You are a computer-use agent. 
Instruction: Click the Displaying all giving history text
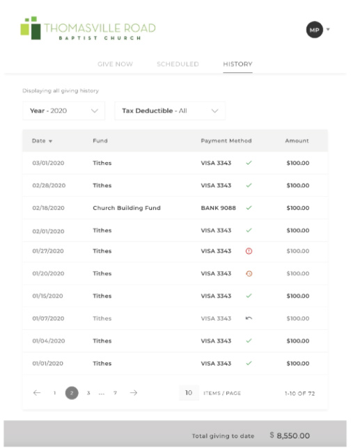pos(61,91)
